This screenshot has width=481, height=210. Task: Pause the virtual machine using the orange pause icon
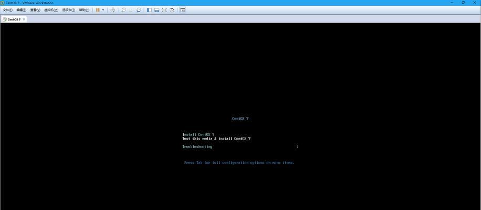point(98,10)
